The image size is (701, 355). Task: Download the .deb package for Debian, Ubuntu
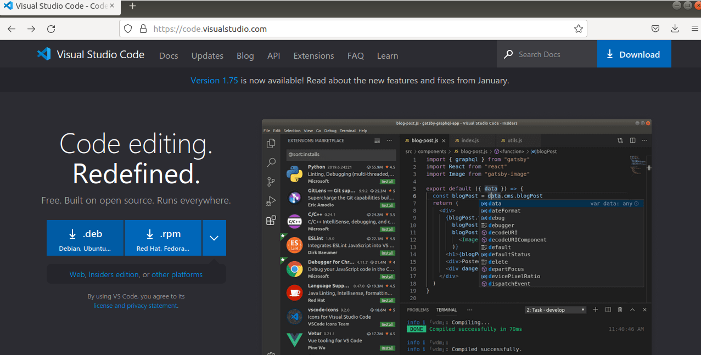point(85,238)
